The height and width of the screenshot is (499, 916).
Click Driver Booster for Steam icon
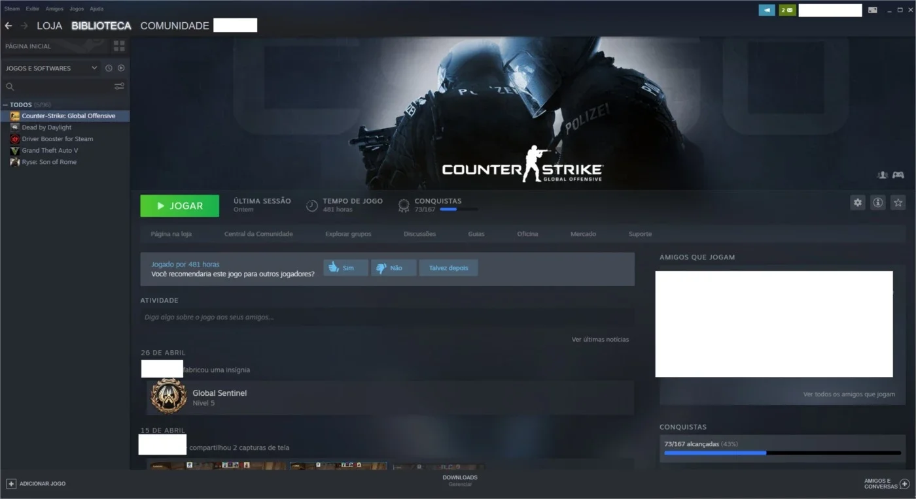tap(15, 138)
